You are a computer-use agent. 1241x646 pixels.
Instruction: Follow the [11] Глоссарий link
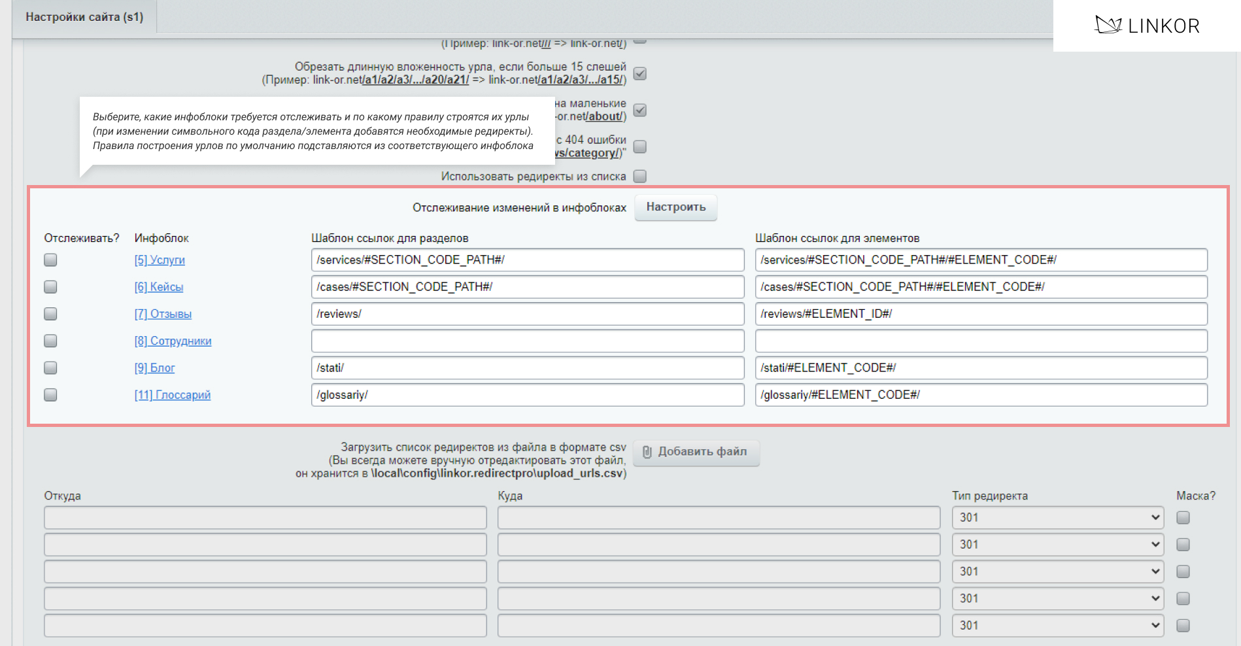coord(173,395)
